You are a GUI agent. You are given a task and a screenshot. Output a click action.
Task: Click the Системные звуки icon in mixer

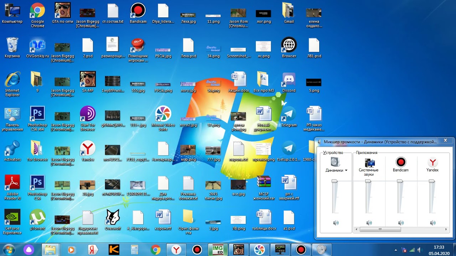click(x=369, y=163)
